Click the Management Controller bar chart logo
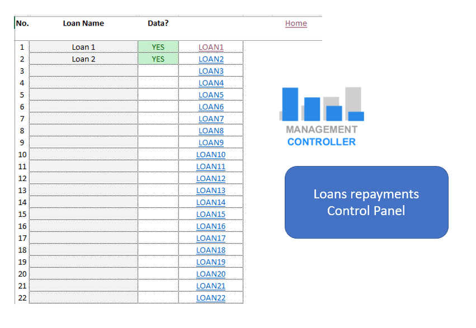476x328 pixels. (322, 104)
